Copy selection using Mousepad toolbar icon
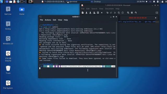The width and height of the screenshot is (167, 94). [119, 13]
